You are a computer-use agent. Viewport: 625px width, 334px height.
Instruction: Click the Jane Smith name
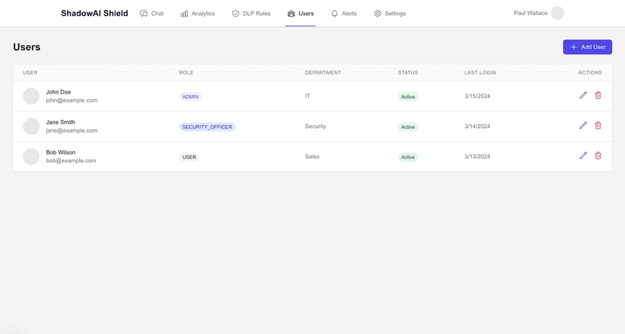pyautogui.click(x=60, y=122)
